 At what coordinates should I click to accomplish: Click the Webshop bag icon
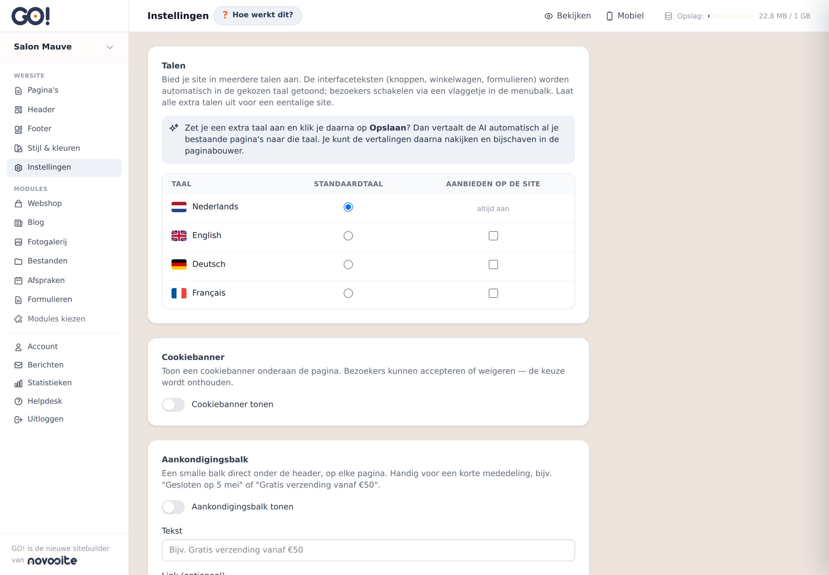click(x=18, y=204)
